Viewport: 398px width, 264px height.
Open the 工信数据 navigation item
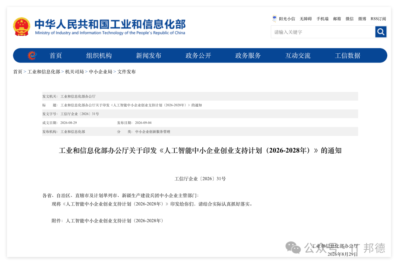(348, 56)
